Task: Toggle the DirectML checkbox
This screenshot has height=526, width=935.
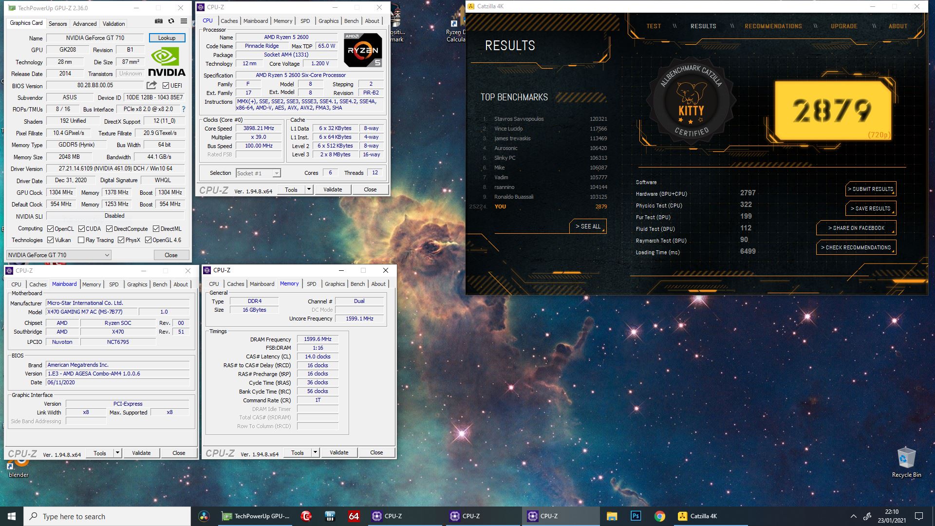Action: click(x=156, y=228)
